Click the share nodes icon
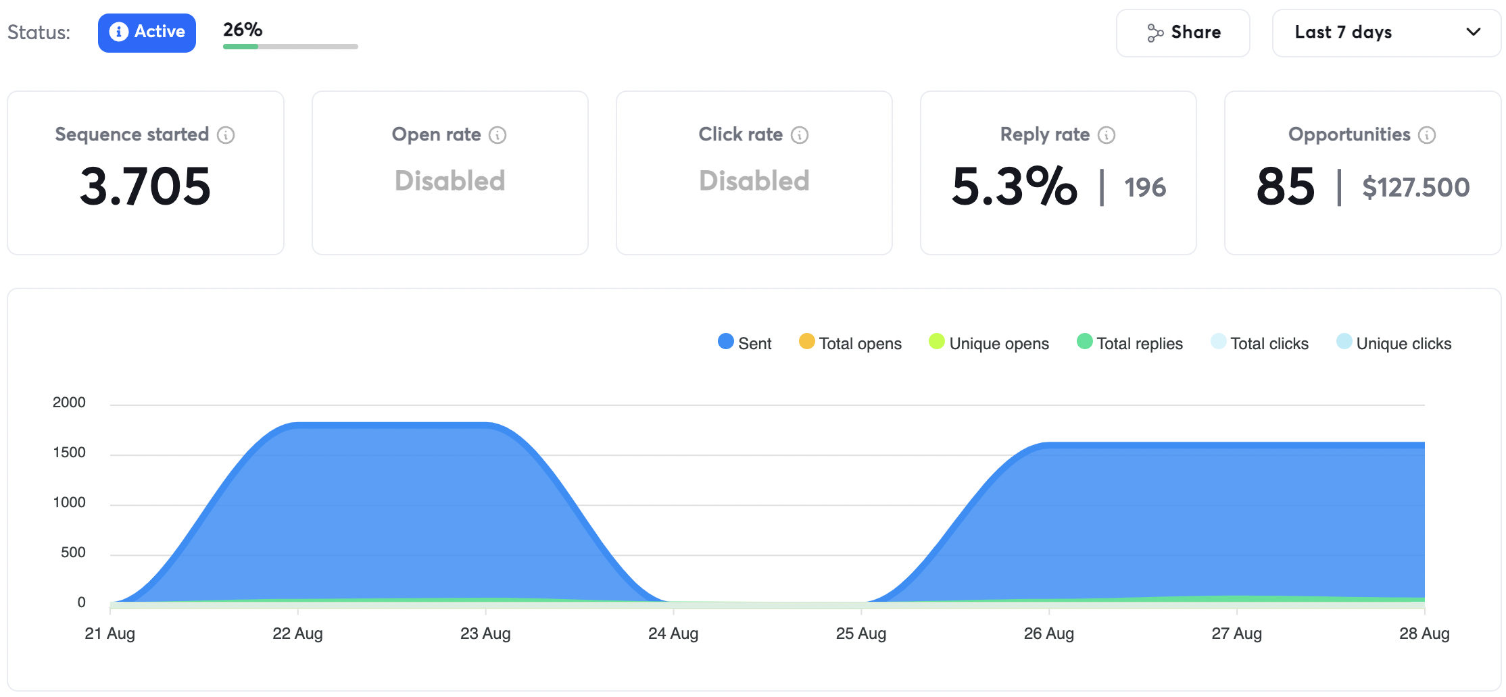 click(x=1155, y=32)
